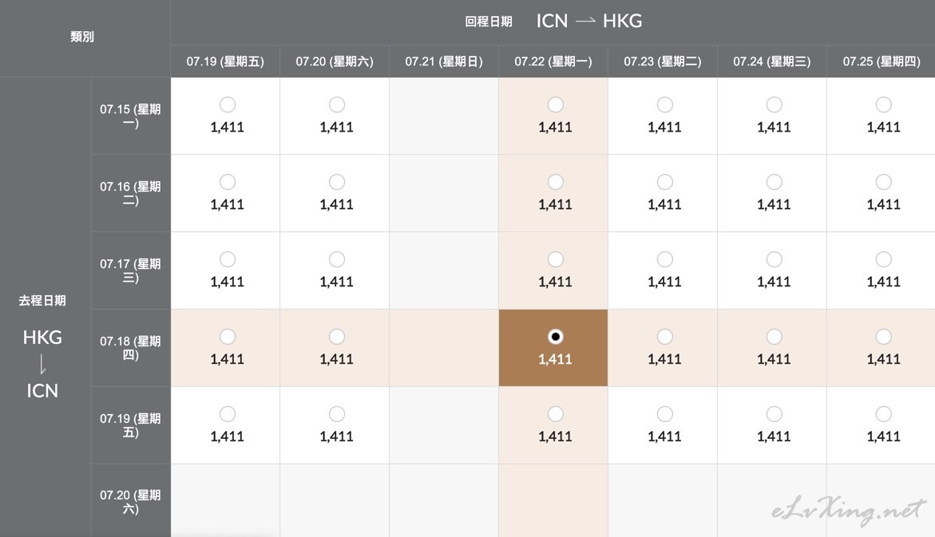Select 07.18 departure with 07.24 return
Screen dimensions: 935x537
click(x=774, y=337)
